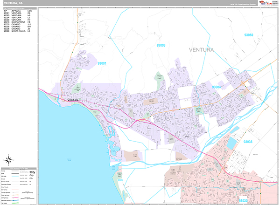Select ZIP code 93003 label on map
The width and height of the screenshot is (280, 205).
click(161, 45)
